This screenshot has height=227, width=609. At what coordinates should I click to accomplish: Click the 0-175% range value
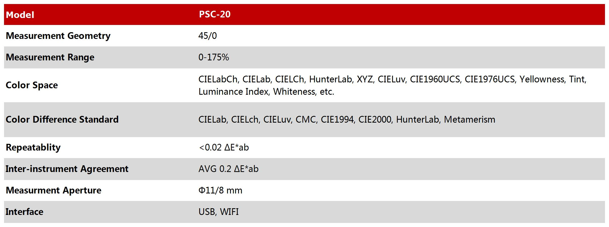point(213,57)
